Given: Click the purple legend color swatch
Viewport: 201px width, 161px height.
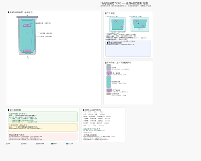Looking at the screenshot, I should pyautogui.click(x=37, y=144).
